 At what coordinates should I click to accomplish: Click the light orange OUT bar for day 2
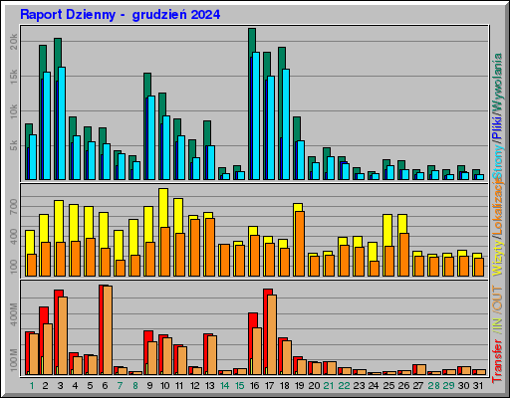tap(48, 349)
